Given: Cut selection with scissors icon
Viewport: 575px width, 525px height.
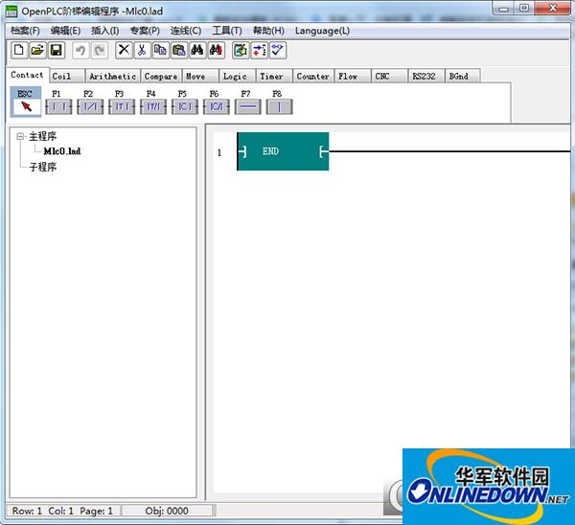Looking at the screenshot, I should pyautogui.click(x=142, y=50).
